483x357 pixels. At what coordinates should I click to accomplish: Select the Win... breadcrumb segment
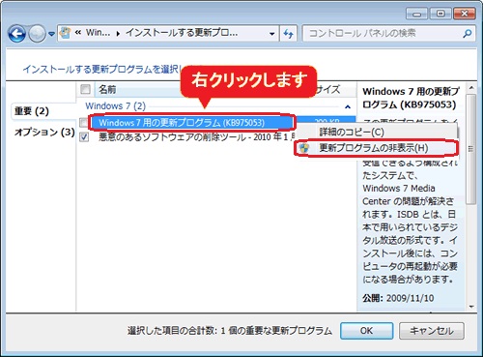pyautogui.click(x=98, y=33)
